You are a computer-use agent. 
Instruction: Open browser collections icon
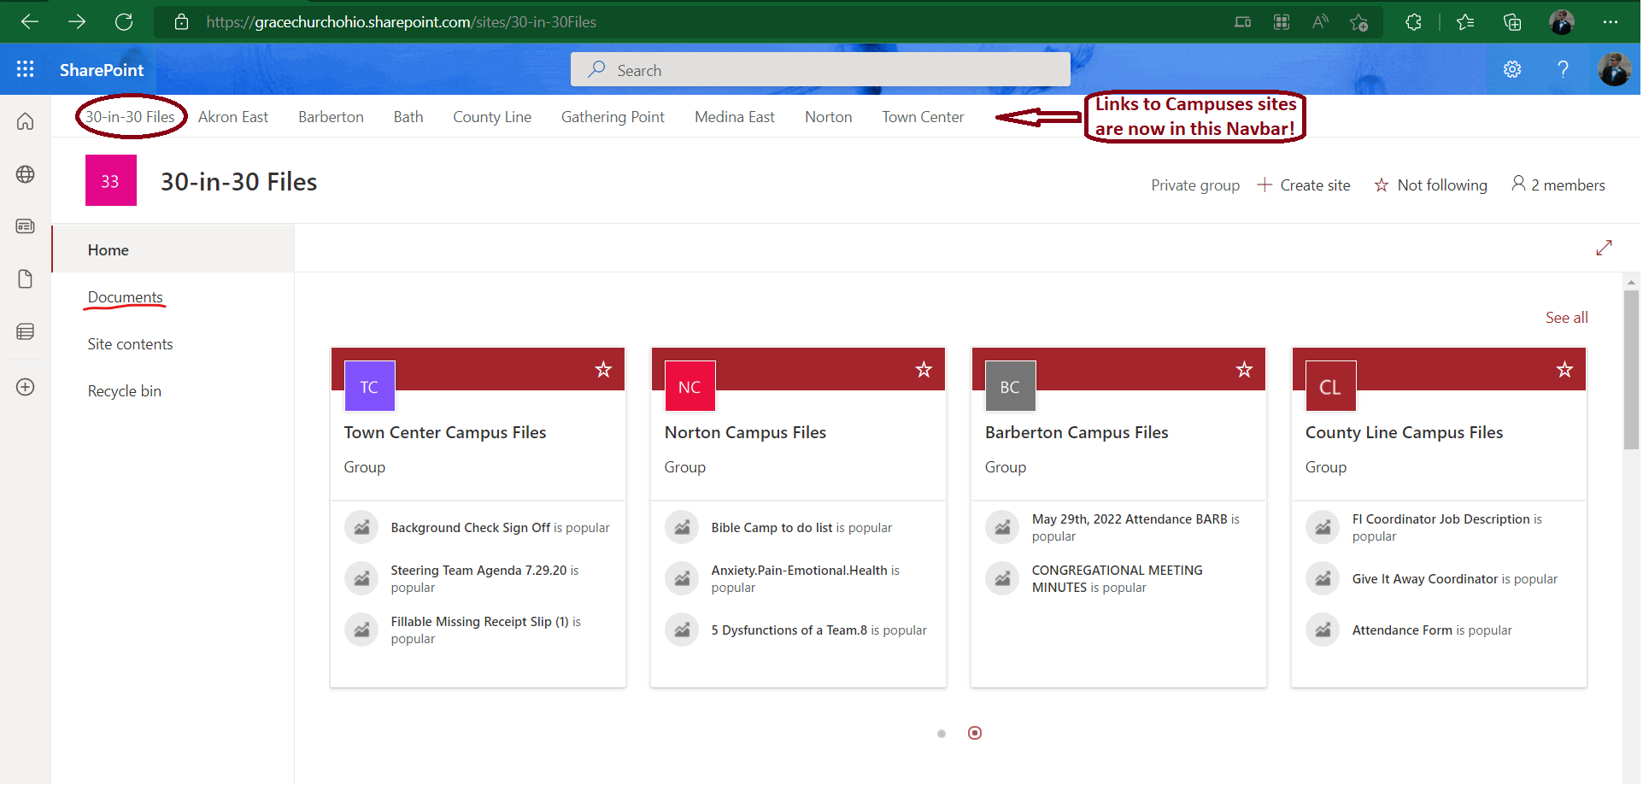click(1512, 21)
